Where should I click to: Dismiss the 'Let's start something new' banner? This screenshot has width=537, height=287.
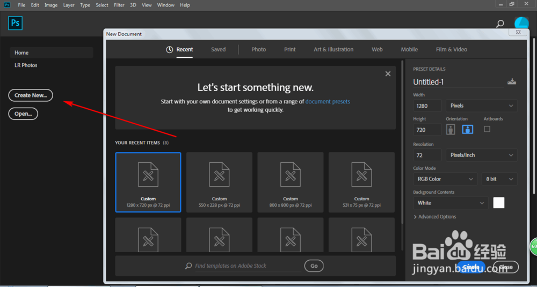click(x=388, y=74)
